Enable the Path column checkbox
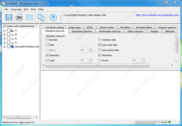Viewport: 182px width, 126px height. point(47,45)
